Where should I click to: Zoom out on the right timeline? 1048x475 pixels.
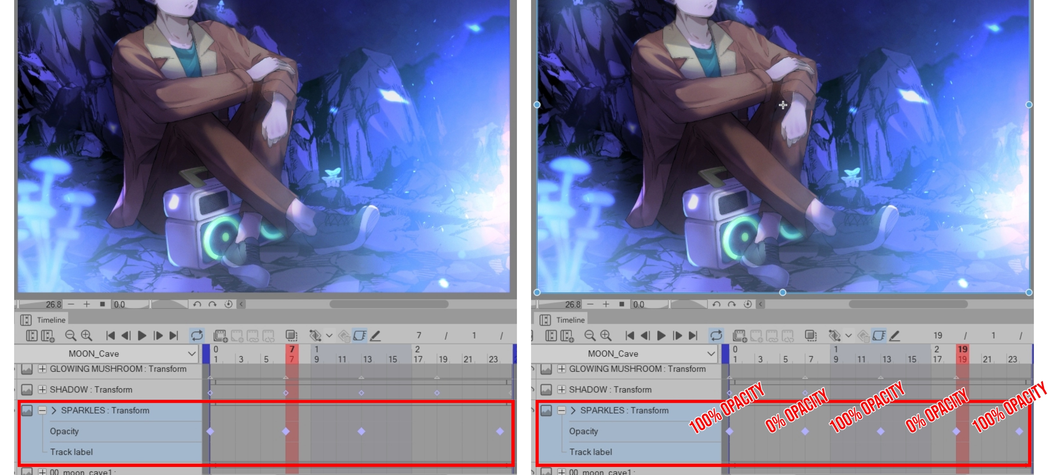(589, 335)
